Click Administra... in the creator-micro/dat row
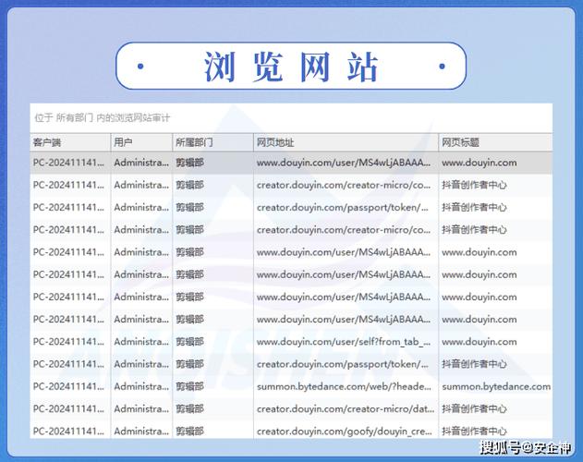 coord(141,409)
